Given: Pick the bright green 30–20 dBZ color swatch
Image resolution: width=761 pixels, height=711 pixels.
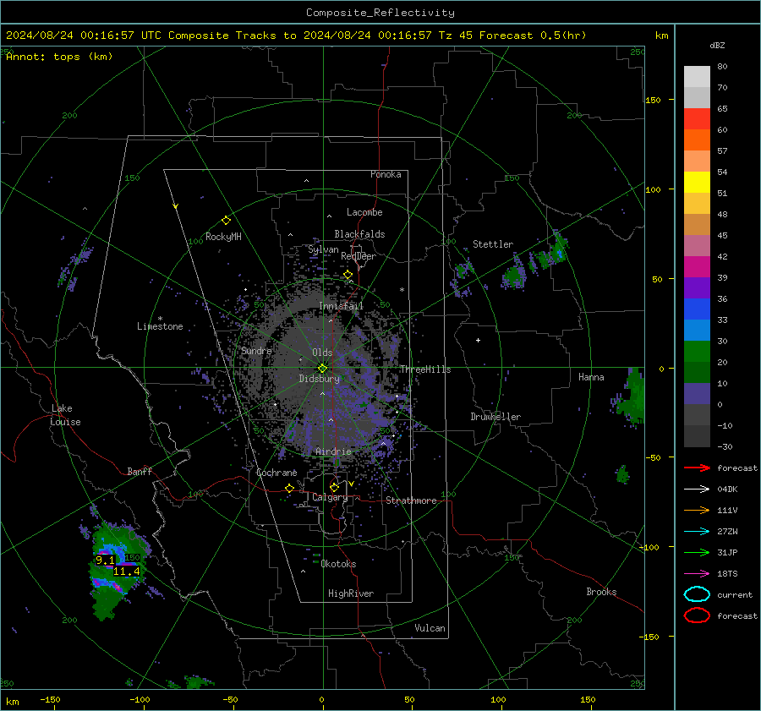Looking at the screenshot, I should click(697, 352).
